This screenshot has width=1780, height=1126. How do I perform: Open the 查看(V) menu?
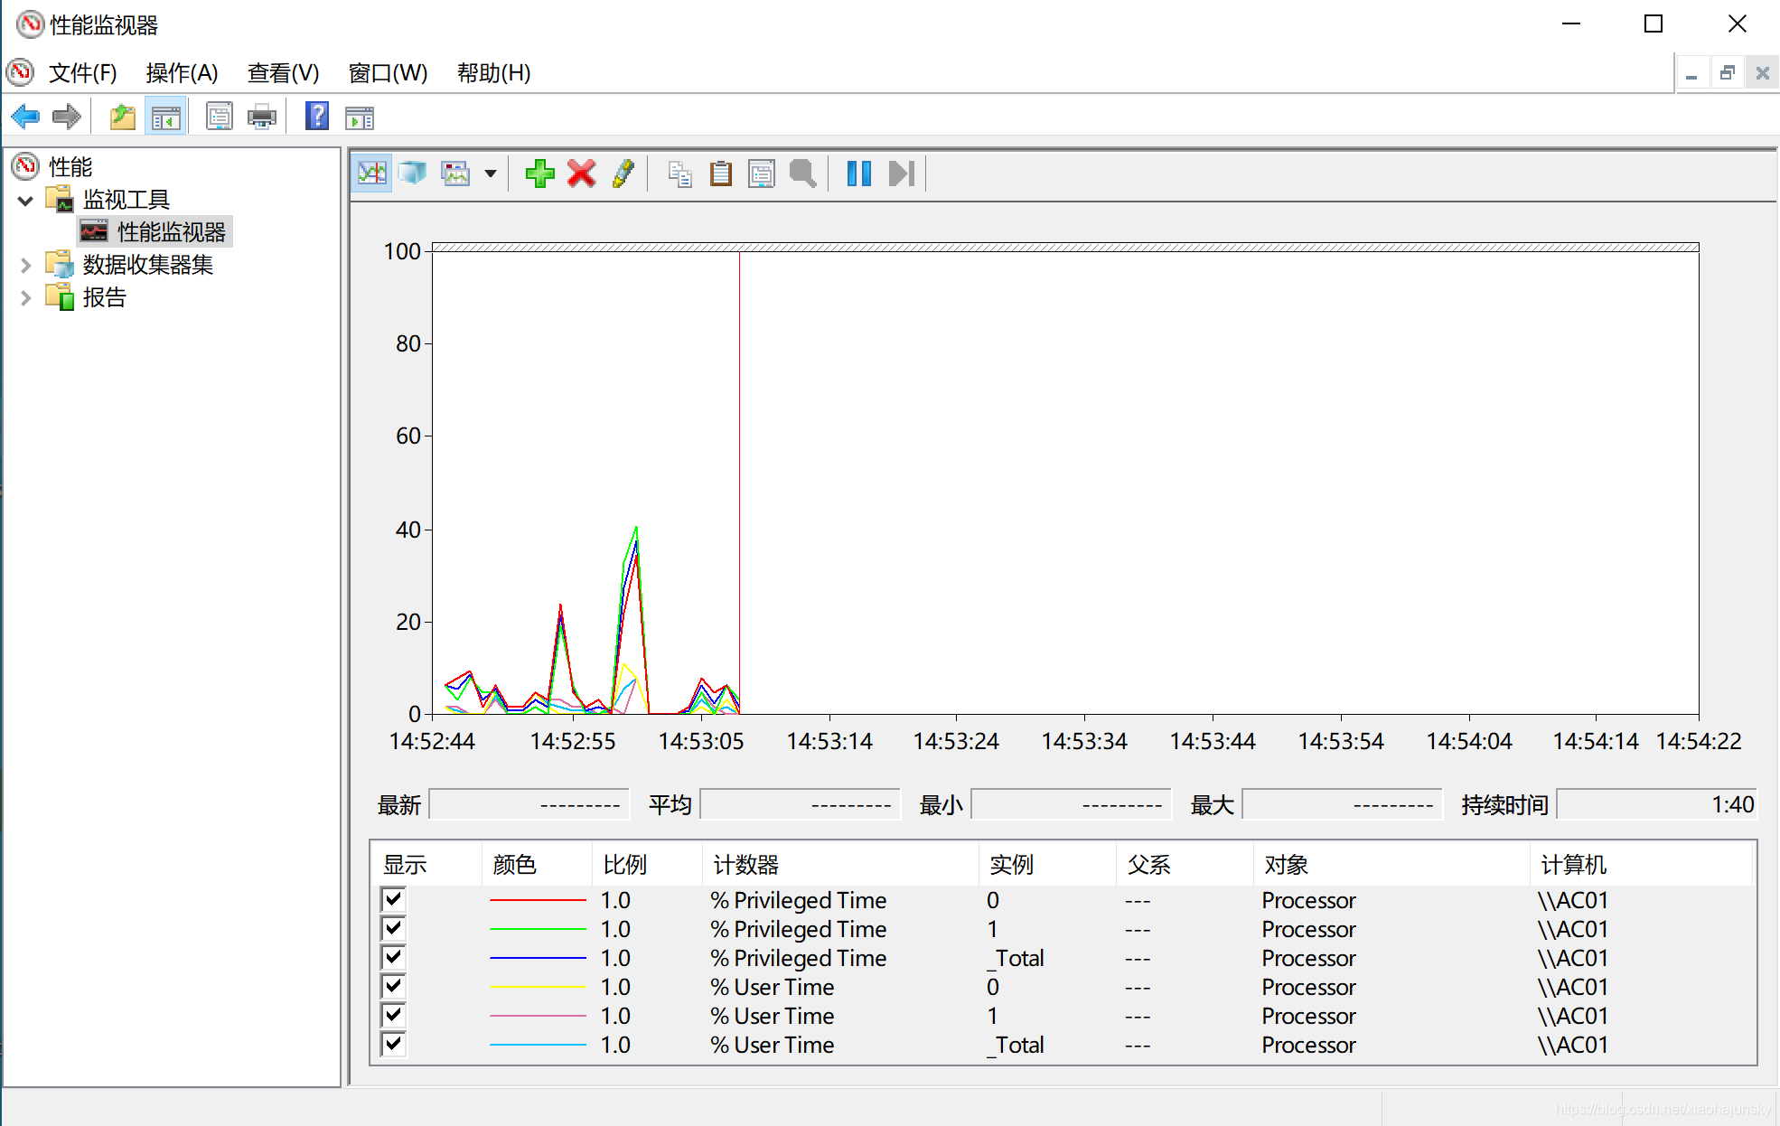283,72
